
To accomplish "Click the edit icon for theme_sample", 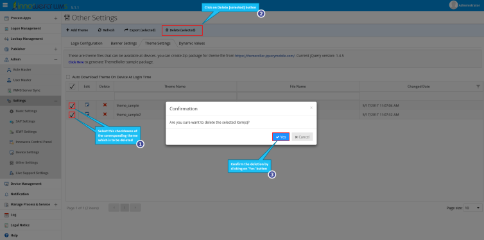I will click(x=87, y=105).
